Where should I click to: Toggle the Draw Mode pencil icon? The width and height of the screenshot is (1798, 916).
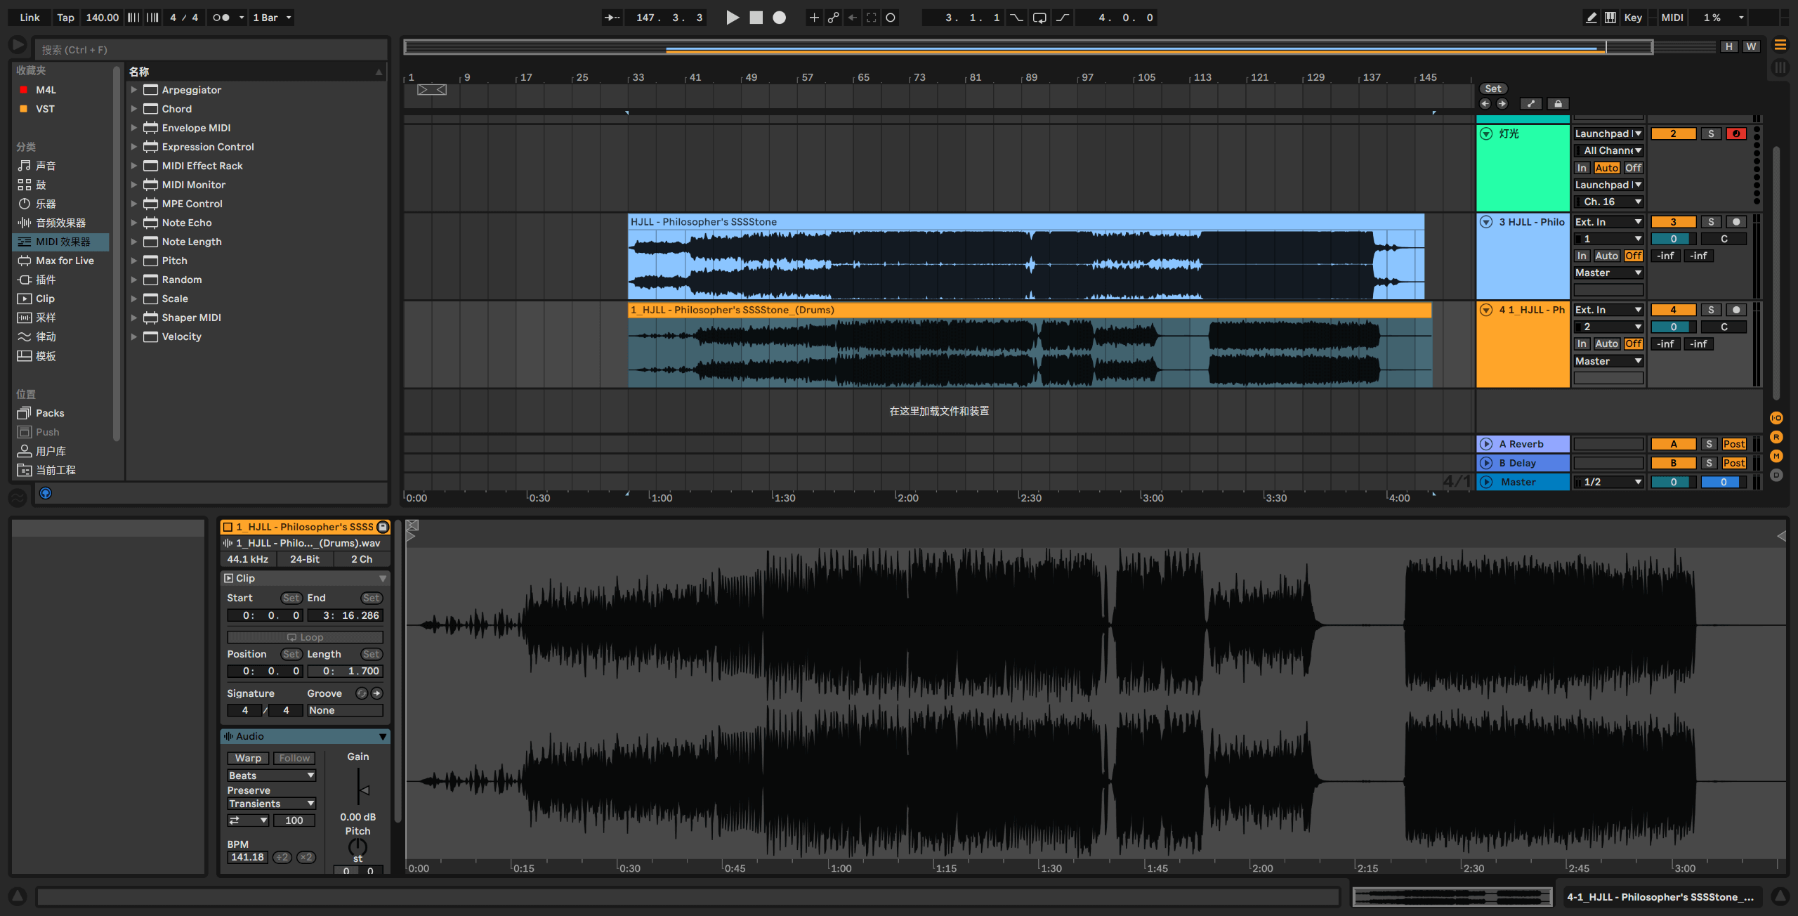[1591, 18]
